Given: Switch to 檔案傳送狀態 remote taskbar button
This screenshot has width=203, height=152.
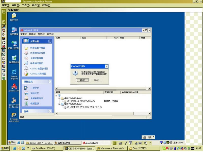Looking at the screenshot, I should coord(67,143).
